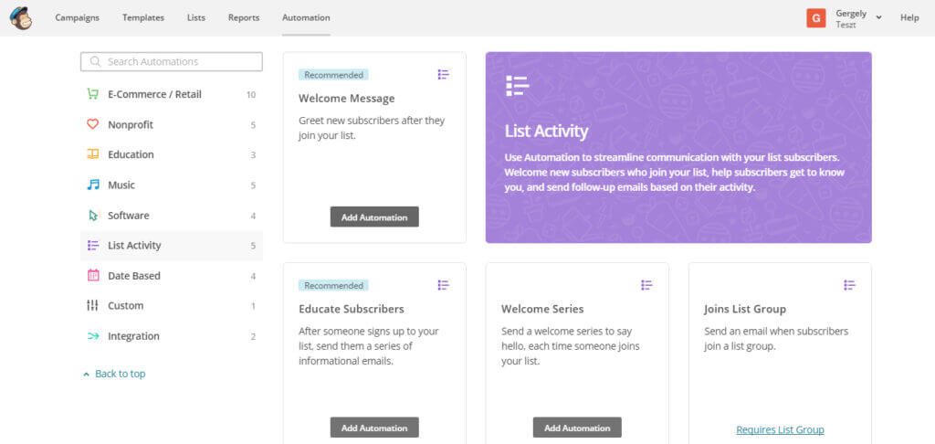
Task: Choose the List Activity category label
Action: click(x=134, y=245)
